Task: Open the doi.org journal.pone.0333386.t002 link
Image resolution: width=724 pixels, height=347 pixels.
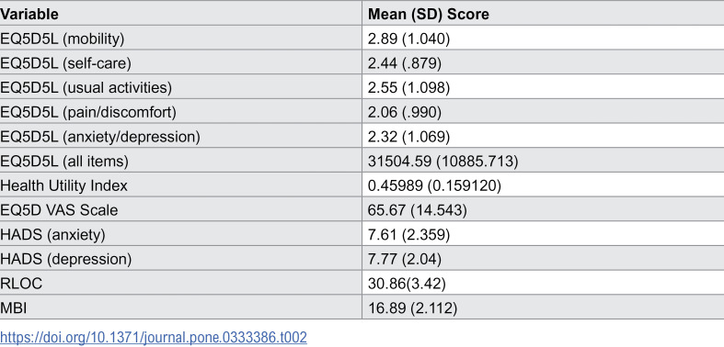Action: pos(154,337)
